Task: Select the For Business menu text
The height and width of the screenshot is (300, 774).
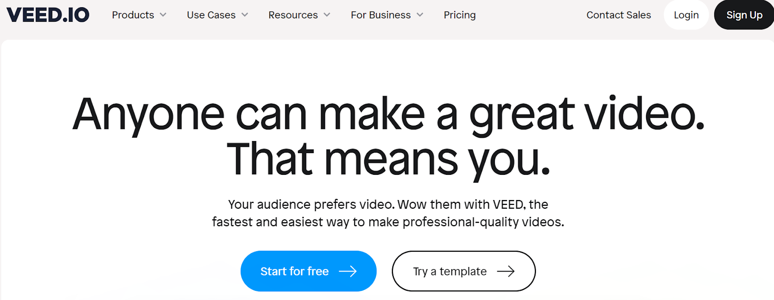Action: pos(381,15)
